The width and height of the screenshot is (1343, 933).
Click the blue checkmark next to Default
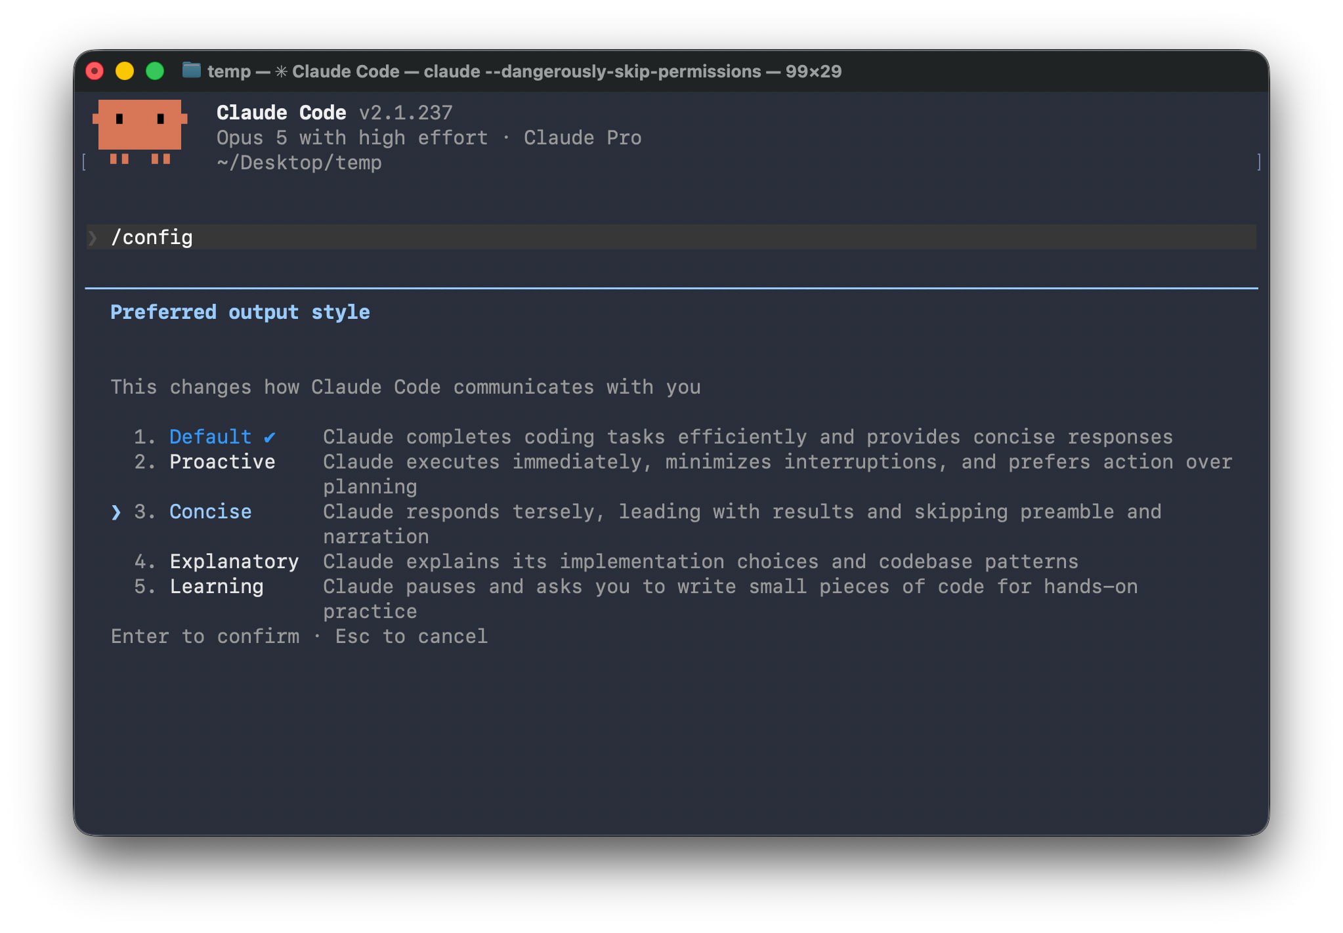tap(269, 437)
